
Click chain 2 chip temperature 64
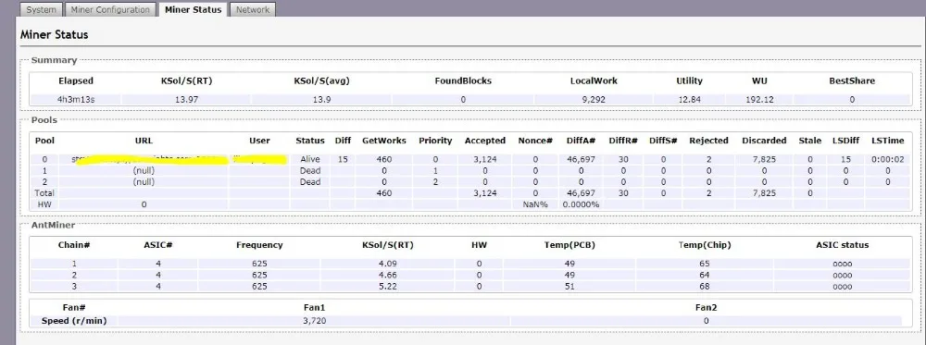click(704, 275)
